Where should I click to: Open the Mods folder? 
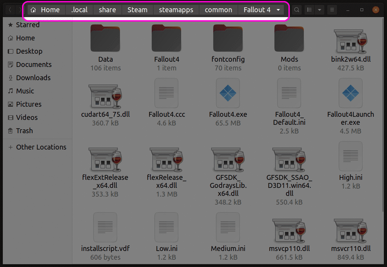pos(289,38)
